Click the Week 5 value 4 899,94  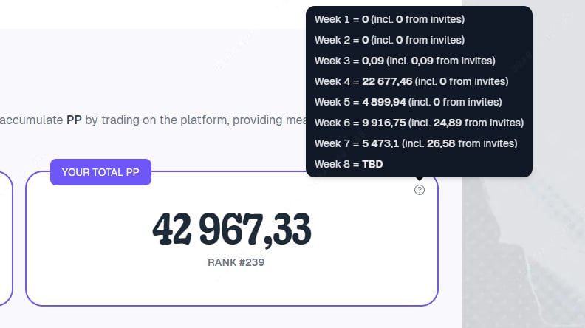tap(384, 102)
